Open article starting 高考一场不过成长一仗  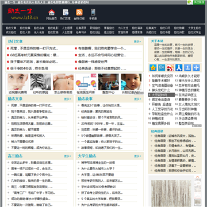(x=32, y=168)
